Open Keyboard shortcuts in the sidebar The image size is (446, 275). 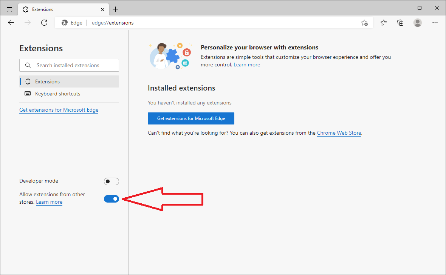pos(69,94)
